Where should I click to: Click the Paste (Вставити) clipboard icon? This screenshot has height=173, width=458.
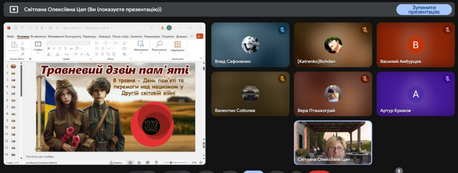(14, 45)
